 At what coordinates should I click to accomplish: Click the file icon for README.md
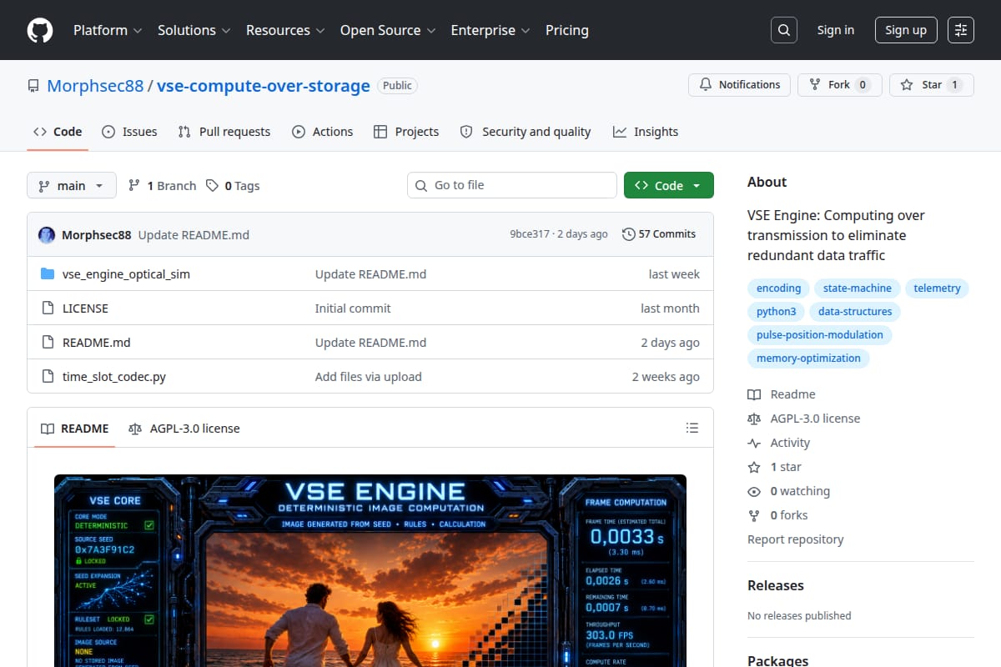[x=48, y=343]
